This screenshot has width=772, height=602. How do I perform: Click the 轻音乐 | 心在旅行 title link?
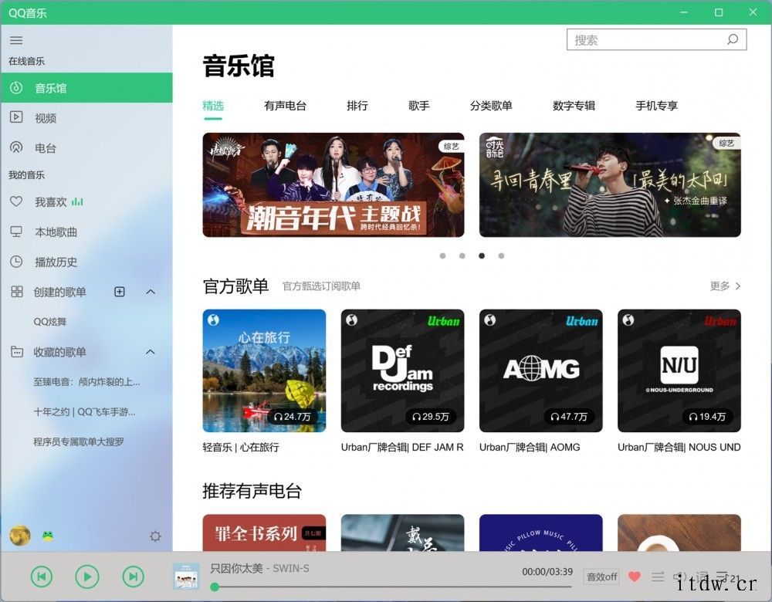click(x=241, y=447)
